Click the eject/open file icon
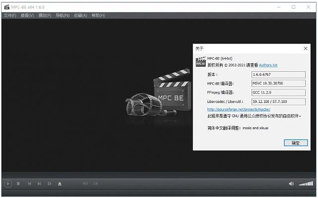Screen dimensions: 318x198 click(59, 184)
